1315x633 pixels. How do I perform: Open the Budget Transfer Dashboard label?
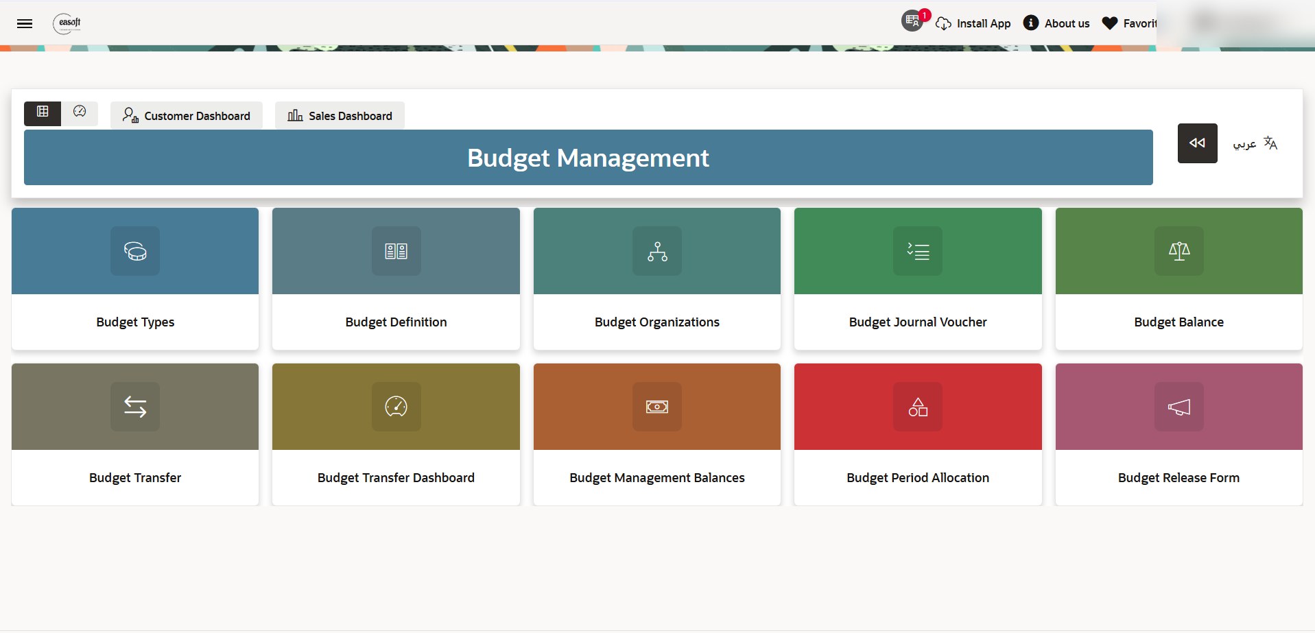click(x=396, y=478)
